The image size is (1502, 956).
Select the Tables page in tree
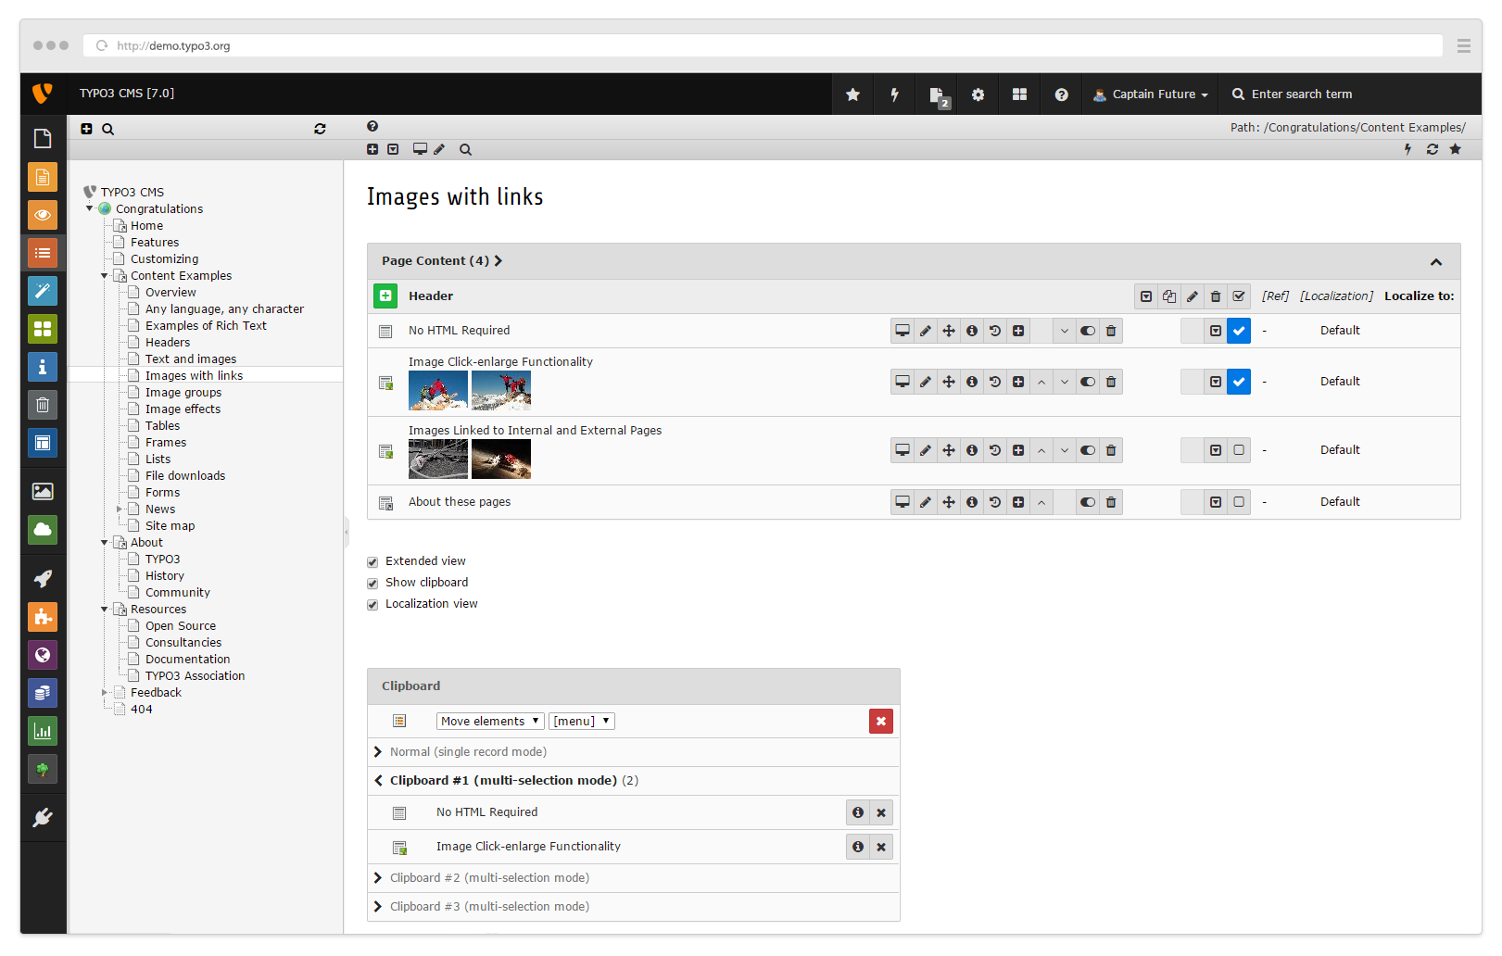pyautogui.click(x=162, y=426)
